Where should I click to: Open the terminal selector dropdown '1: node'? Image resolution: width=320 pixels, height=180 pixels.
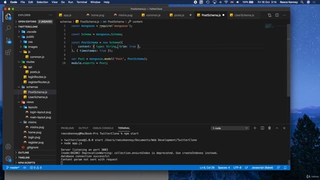[230, 128]
